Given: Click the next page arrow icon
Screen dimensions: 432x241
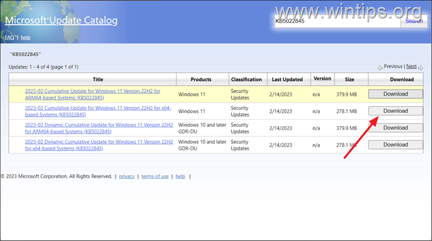Looking at the screenshot, I should click(421, 67).
